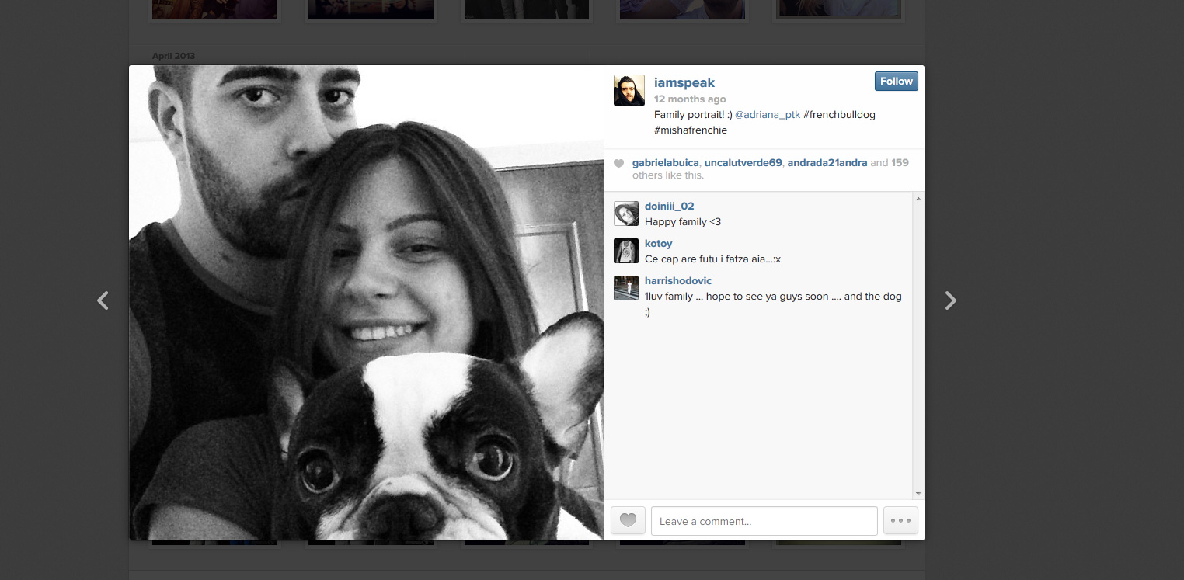Click the comments scrollbar down arrow
This screenshot has width=1184, height=580.
(x=918, y=494)
